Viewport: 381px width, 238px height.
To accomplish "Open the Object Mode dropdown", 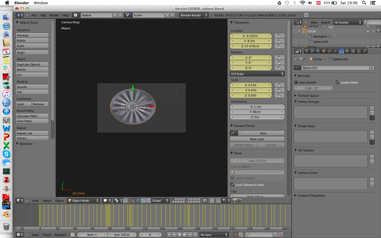I will point(83,200).
